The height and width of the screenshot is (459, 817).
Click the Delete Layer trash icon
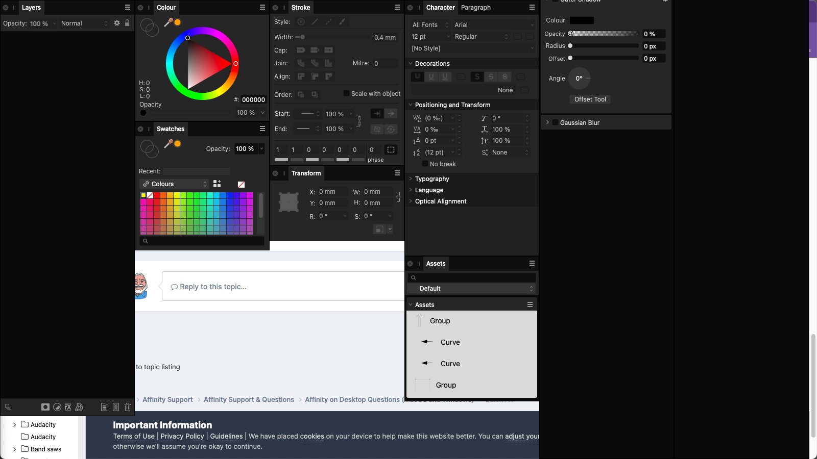click(x=128, y=407)
